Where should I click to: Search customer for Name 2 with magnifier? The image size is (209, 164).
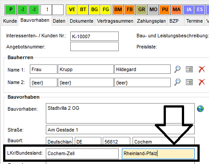(177, 82)
